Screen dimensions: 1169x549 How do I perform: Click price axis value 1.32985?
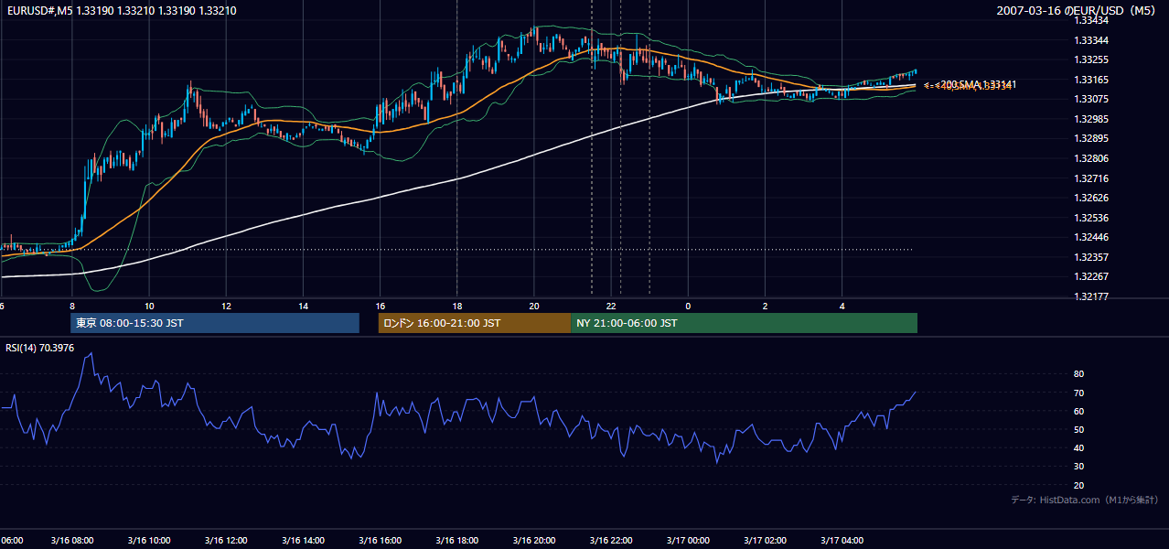pos(1090,119)
